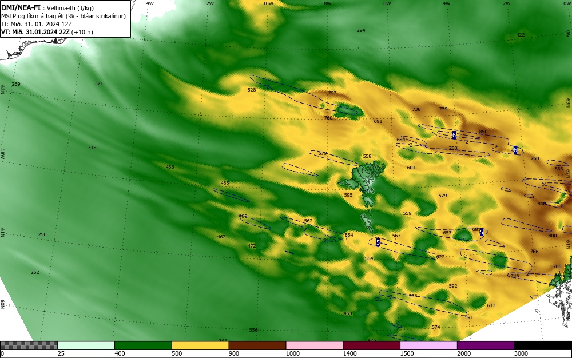The width and height of the screenshot is (572, 358).
Task: Click the value '559' on the map
Action: 407,214
